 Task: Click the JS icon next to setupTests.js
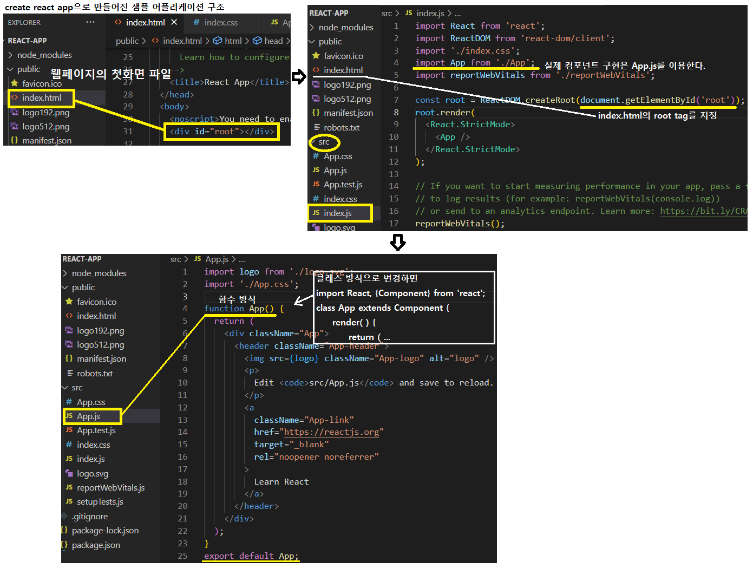coord(69,502)
